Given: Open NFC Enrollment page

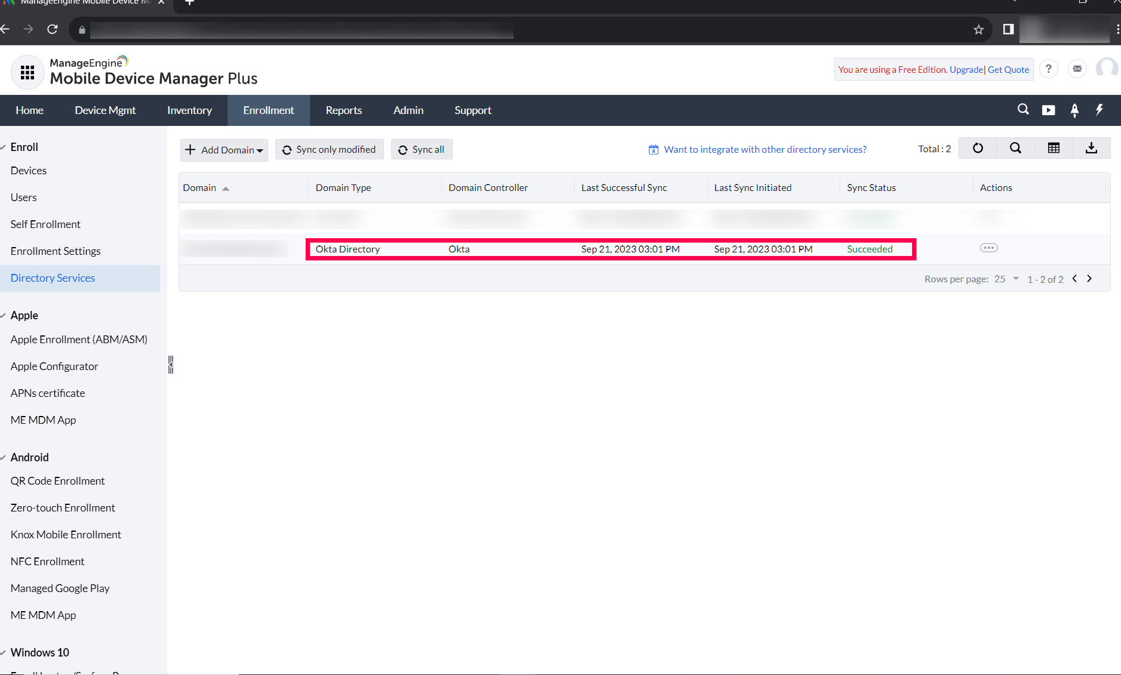Looking at the screenshot, I should pos(47,562).
